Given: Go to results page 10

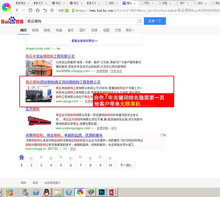Looking at the screenshot, I should pyautogui.click(x=110, y=165).
